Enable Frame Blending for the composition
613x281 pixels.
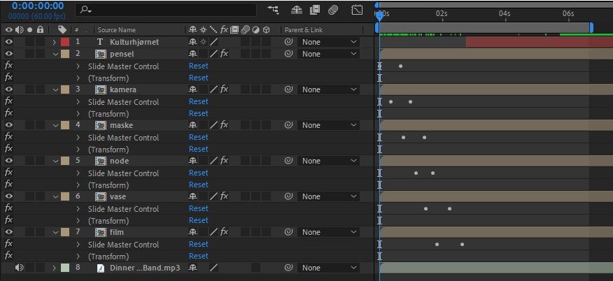pos(315,10)
